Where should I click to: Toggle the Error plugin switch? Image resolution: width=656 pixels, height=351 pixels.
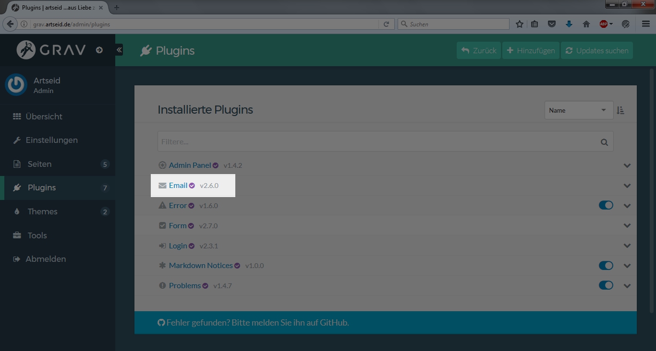[606, 205]
